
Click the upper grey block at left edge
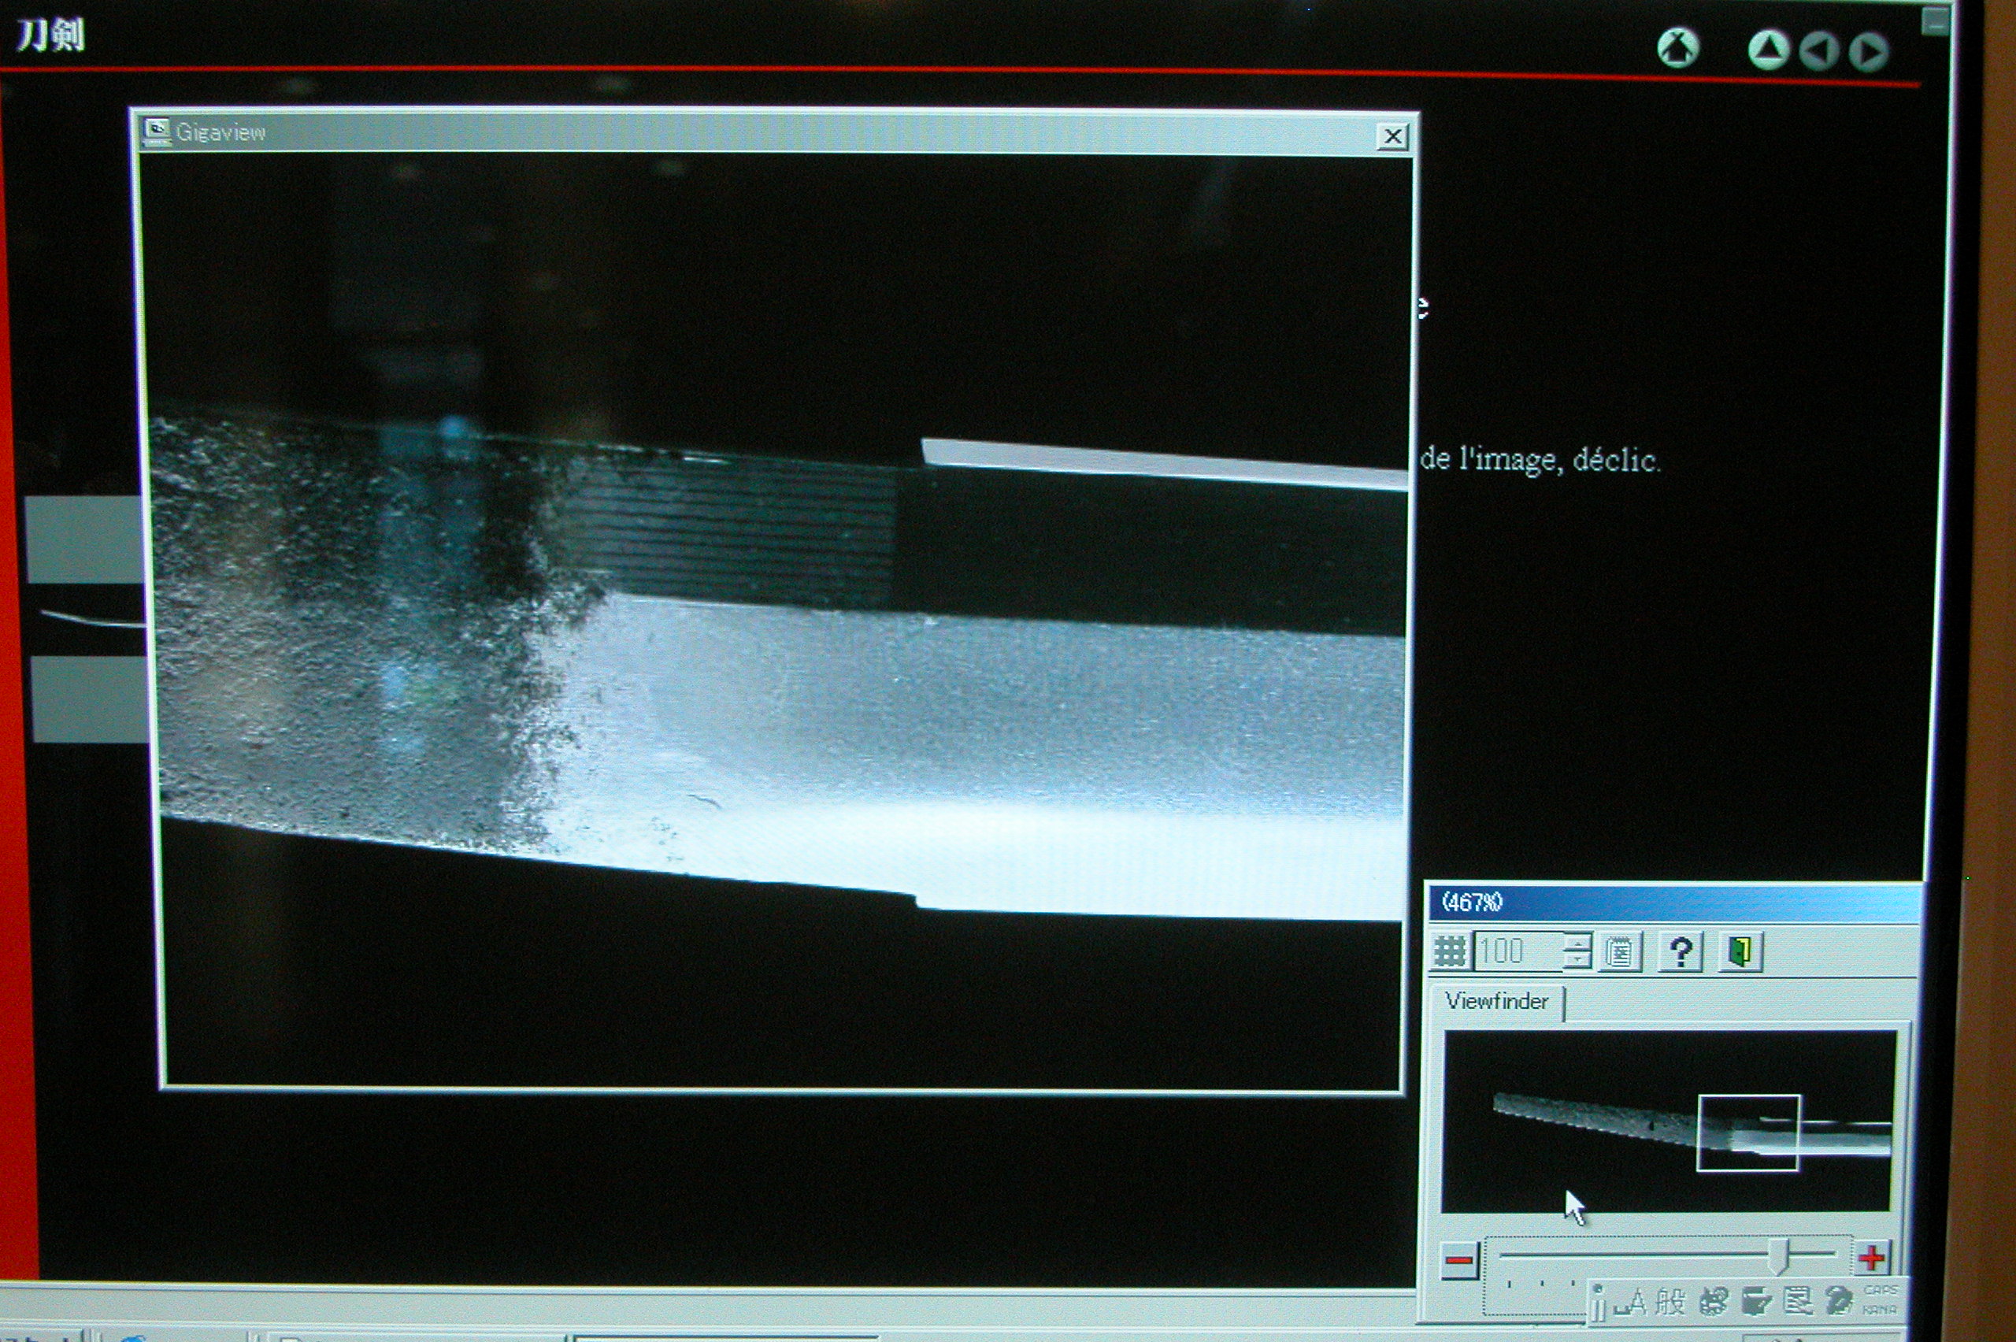point(83,539)
